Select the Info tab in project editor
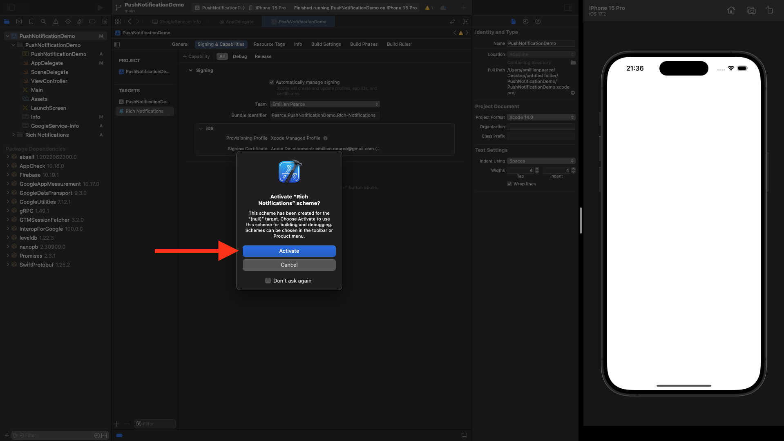The height and width of the screenshot is (441, 784). (298, 44)
